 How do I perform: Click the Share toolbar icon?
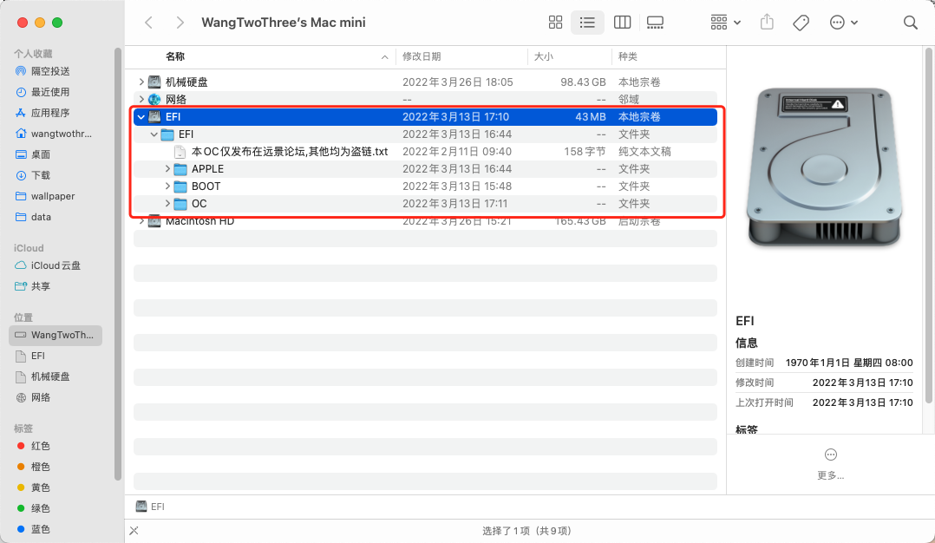pyautogui.click(x=767, y=23)
